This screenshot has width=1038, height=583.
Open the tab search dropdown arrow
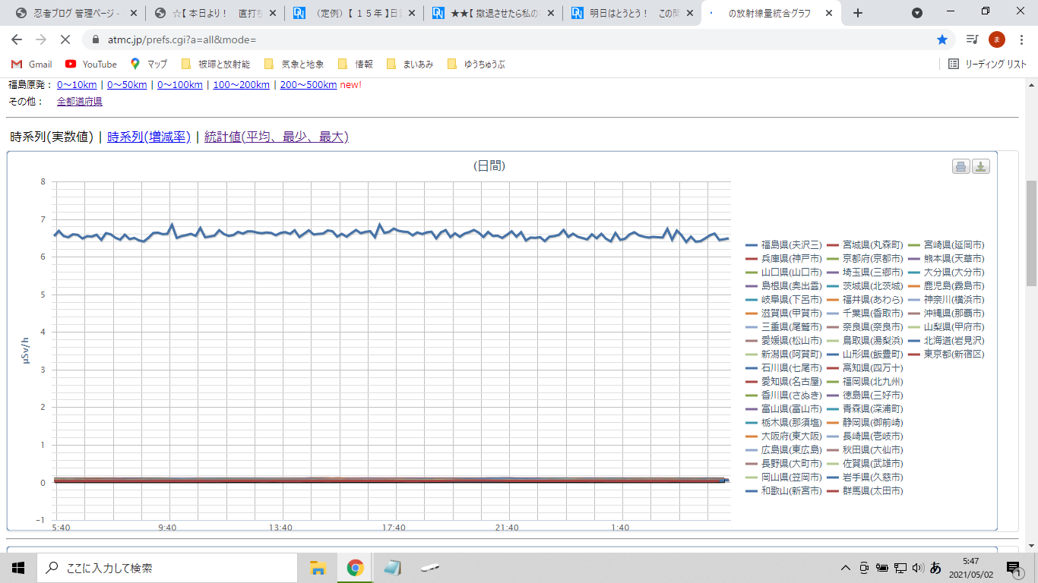pos(917,13)
